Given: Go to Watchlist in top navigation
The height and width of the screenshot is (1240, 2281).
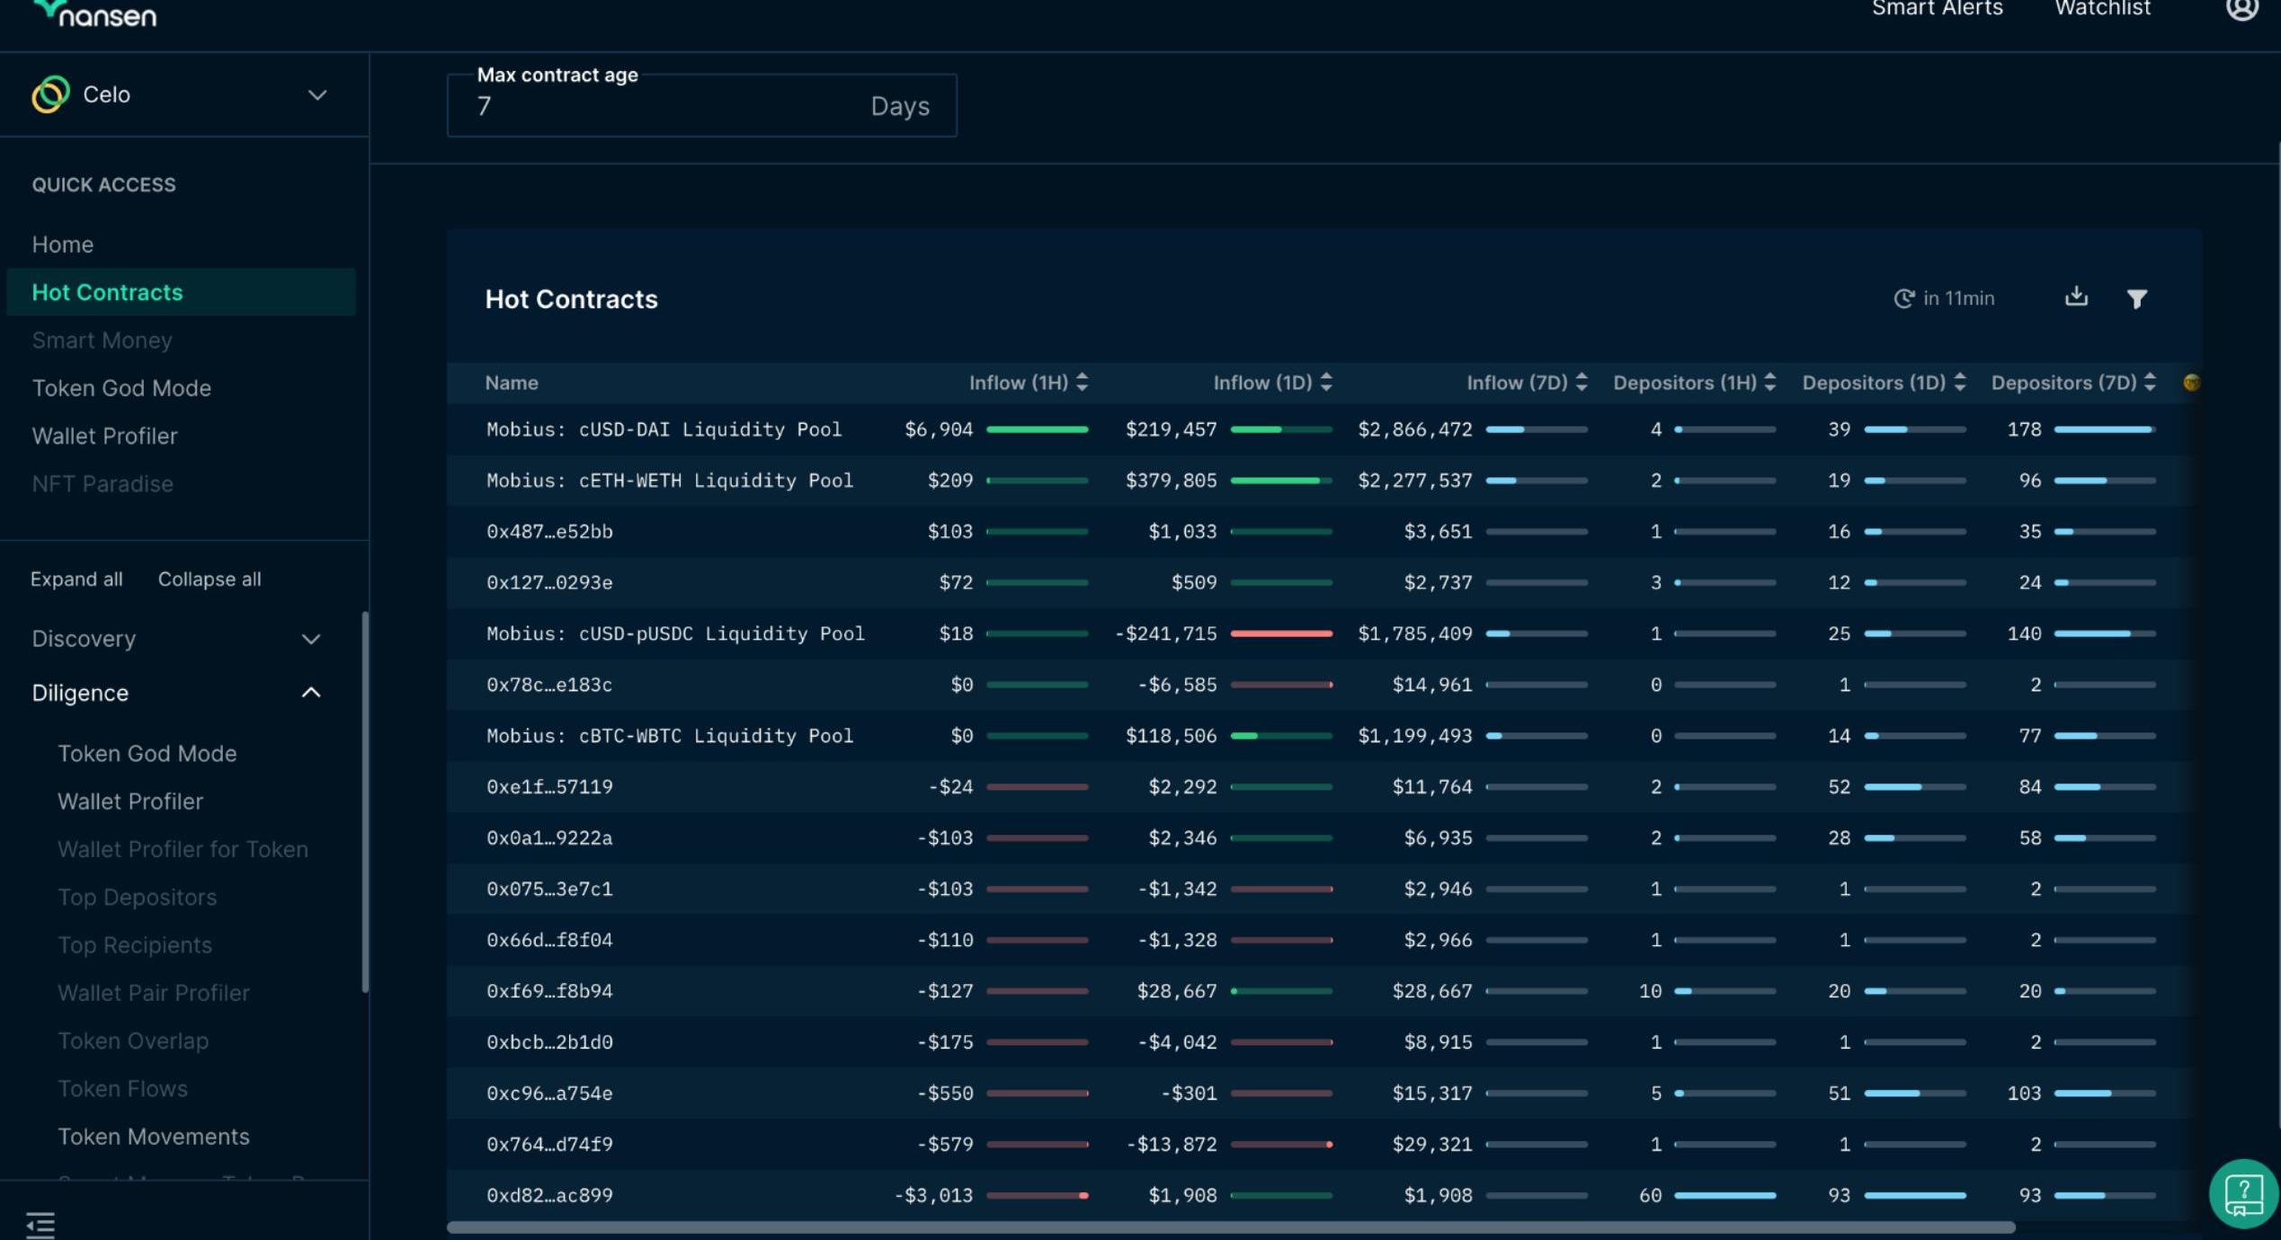Looking at the screenshot, I should (2102, 9).
